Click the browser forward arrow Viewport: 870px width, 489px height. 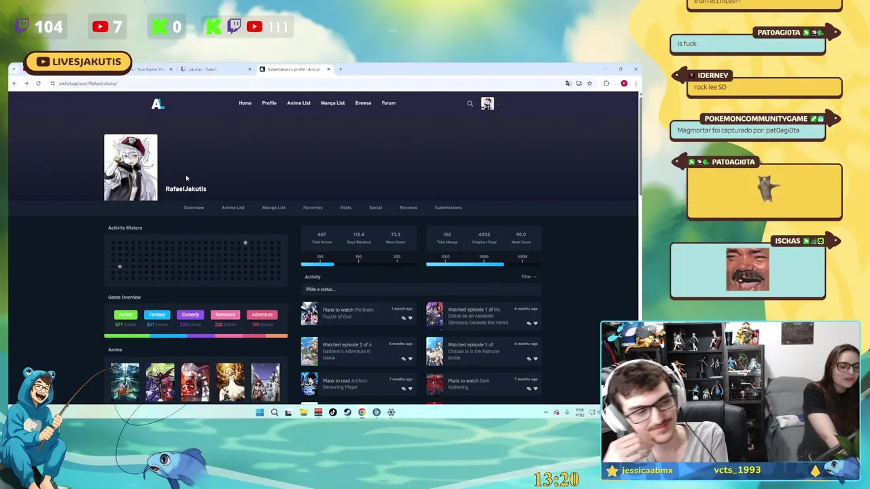click(x=26, y=84)
